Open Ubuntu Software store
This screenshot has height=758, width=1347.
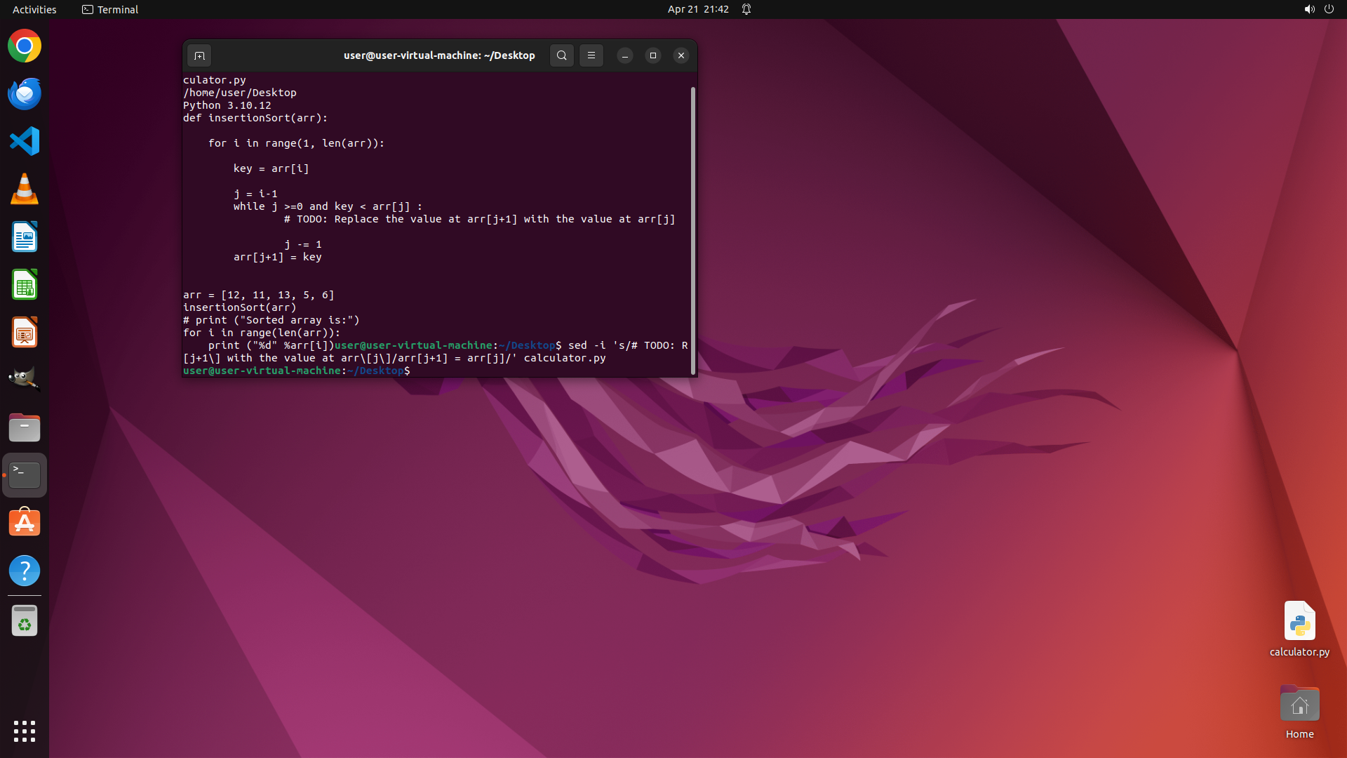25,523
